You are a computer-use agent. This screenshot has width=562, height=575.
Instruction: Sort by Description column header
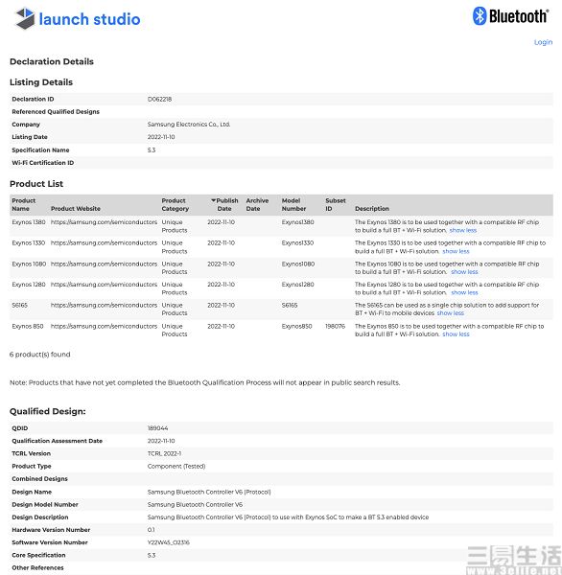click(372, 208)
